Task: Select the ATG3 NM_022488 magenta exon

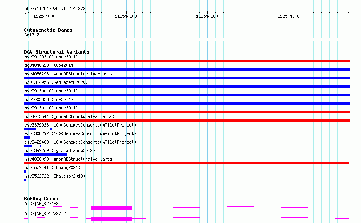Action: point(112,208)
